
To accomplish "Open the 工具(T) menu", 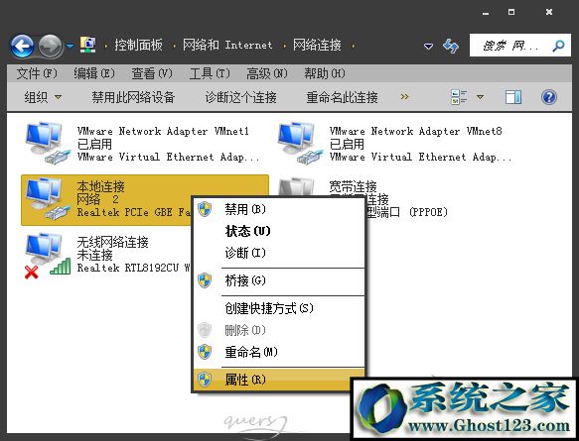I will coord(210,73).
